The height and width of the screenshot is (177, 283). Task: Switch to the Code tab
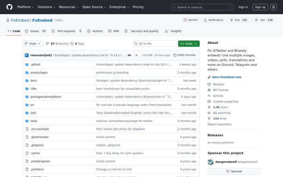[x=14, y=31]
